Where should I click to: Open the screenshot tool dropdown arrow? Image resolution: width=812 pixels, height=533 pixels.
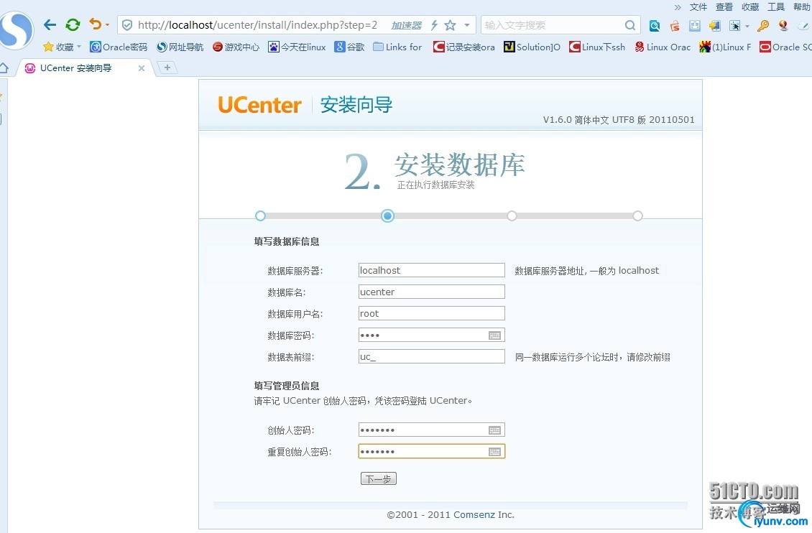[x=747, y=26]
